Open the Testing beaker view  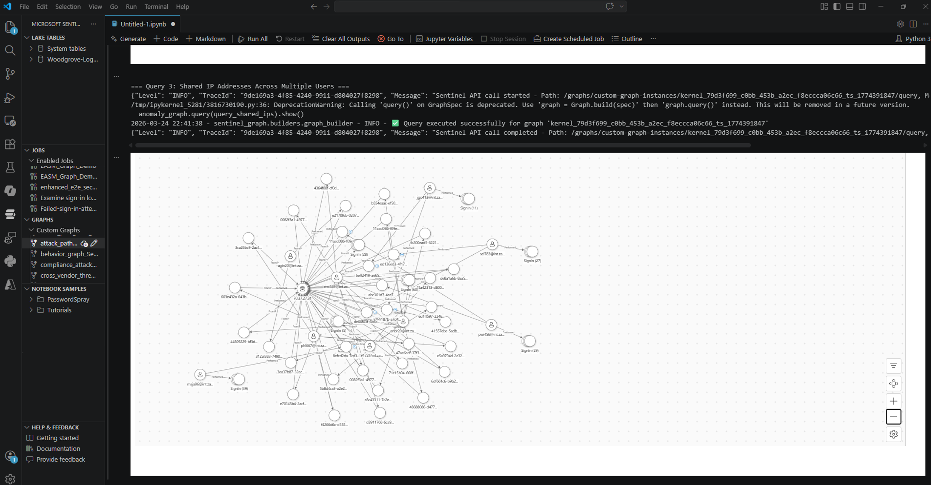[x=10, y=167]
